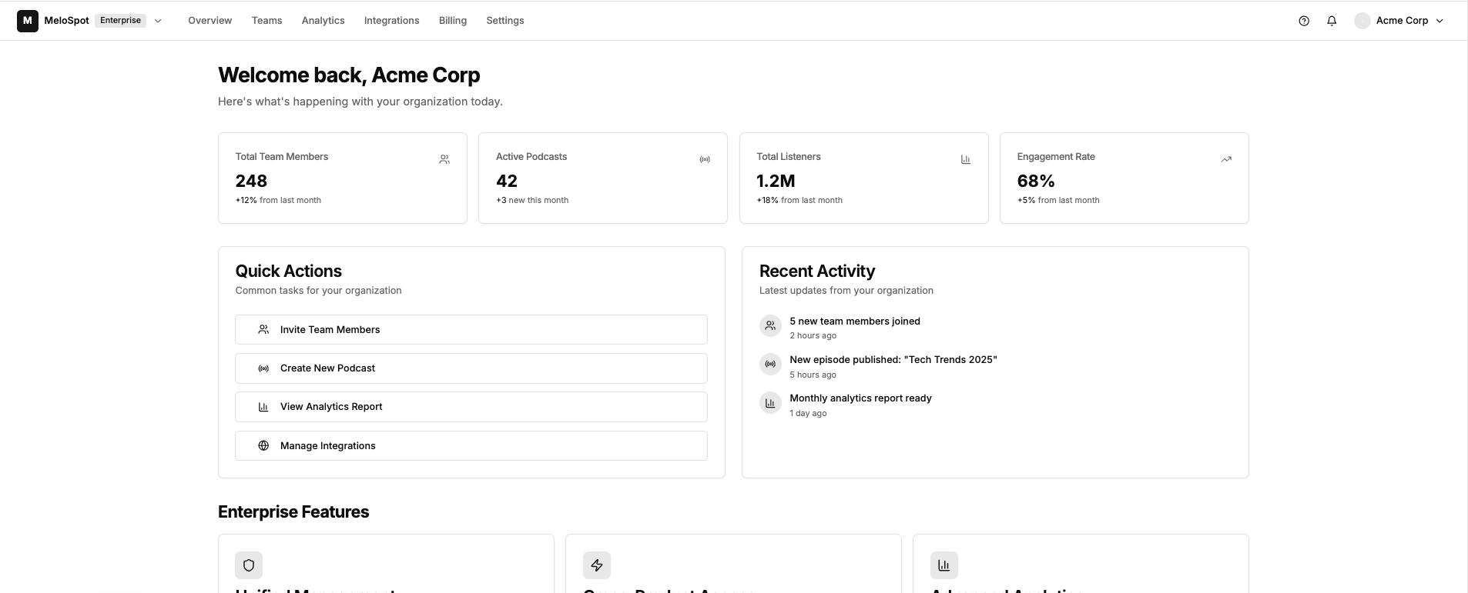Open the Integrations nav tab
The width and height of the screenshot is (1468, 593).
coord(391,21)
